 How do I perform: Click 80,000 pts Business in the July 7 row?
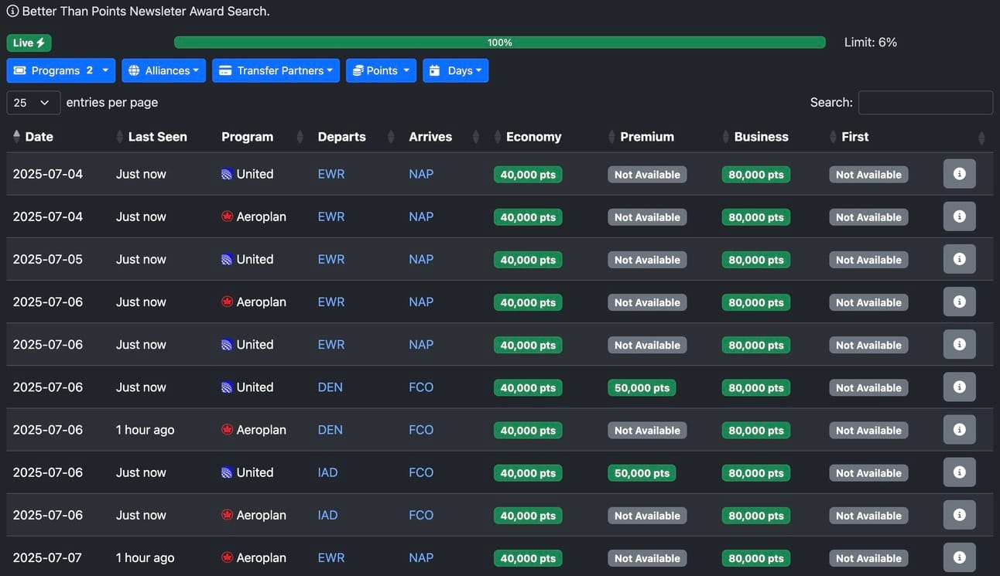(x=756, y=557)
